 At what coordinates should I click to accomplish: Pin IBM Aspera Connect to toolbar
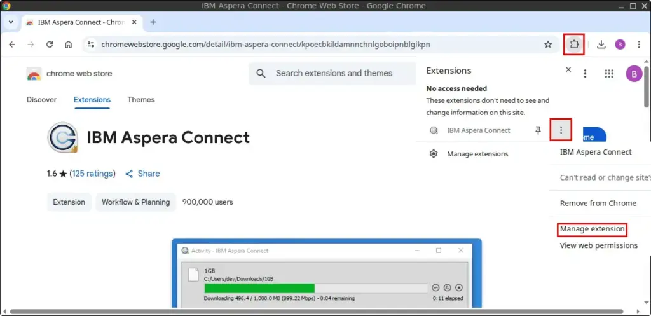538,130
